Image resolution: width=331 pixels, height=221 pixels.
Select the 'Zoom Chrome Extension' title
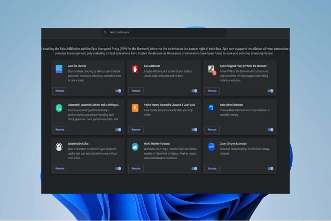[x=233, y=143]
